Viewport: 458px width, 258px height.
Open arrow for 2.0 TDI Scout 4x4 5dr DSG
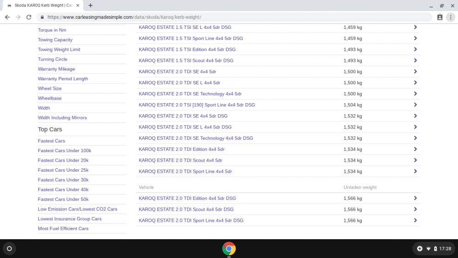point(415,209)
